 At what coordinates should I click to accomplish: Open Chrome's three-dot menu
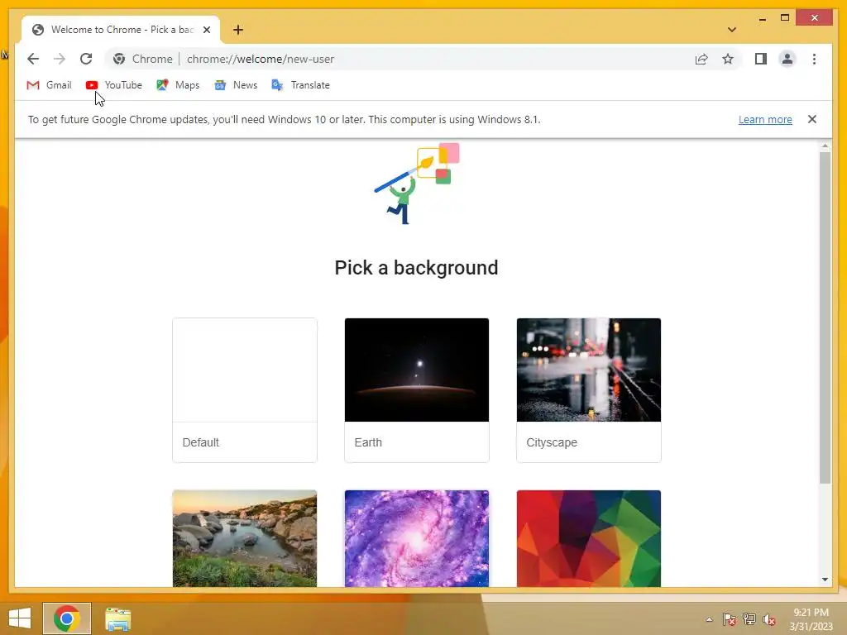[x=814, y=59]
